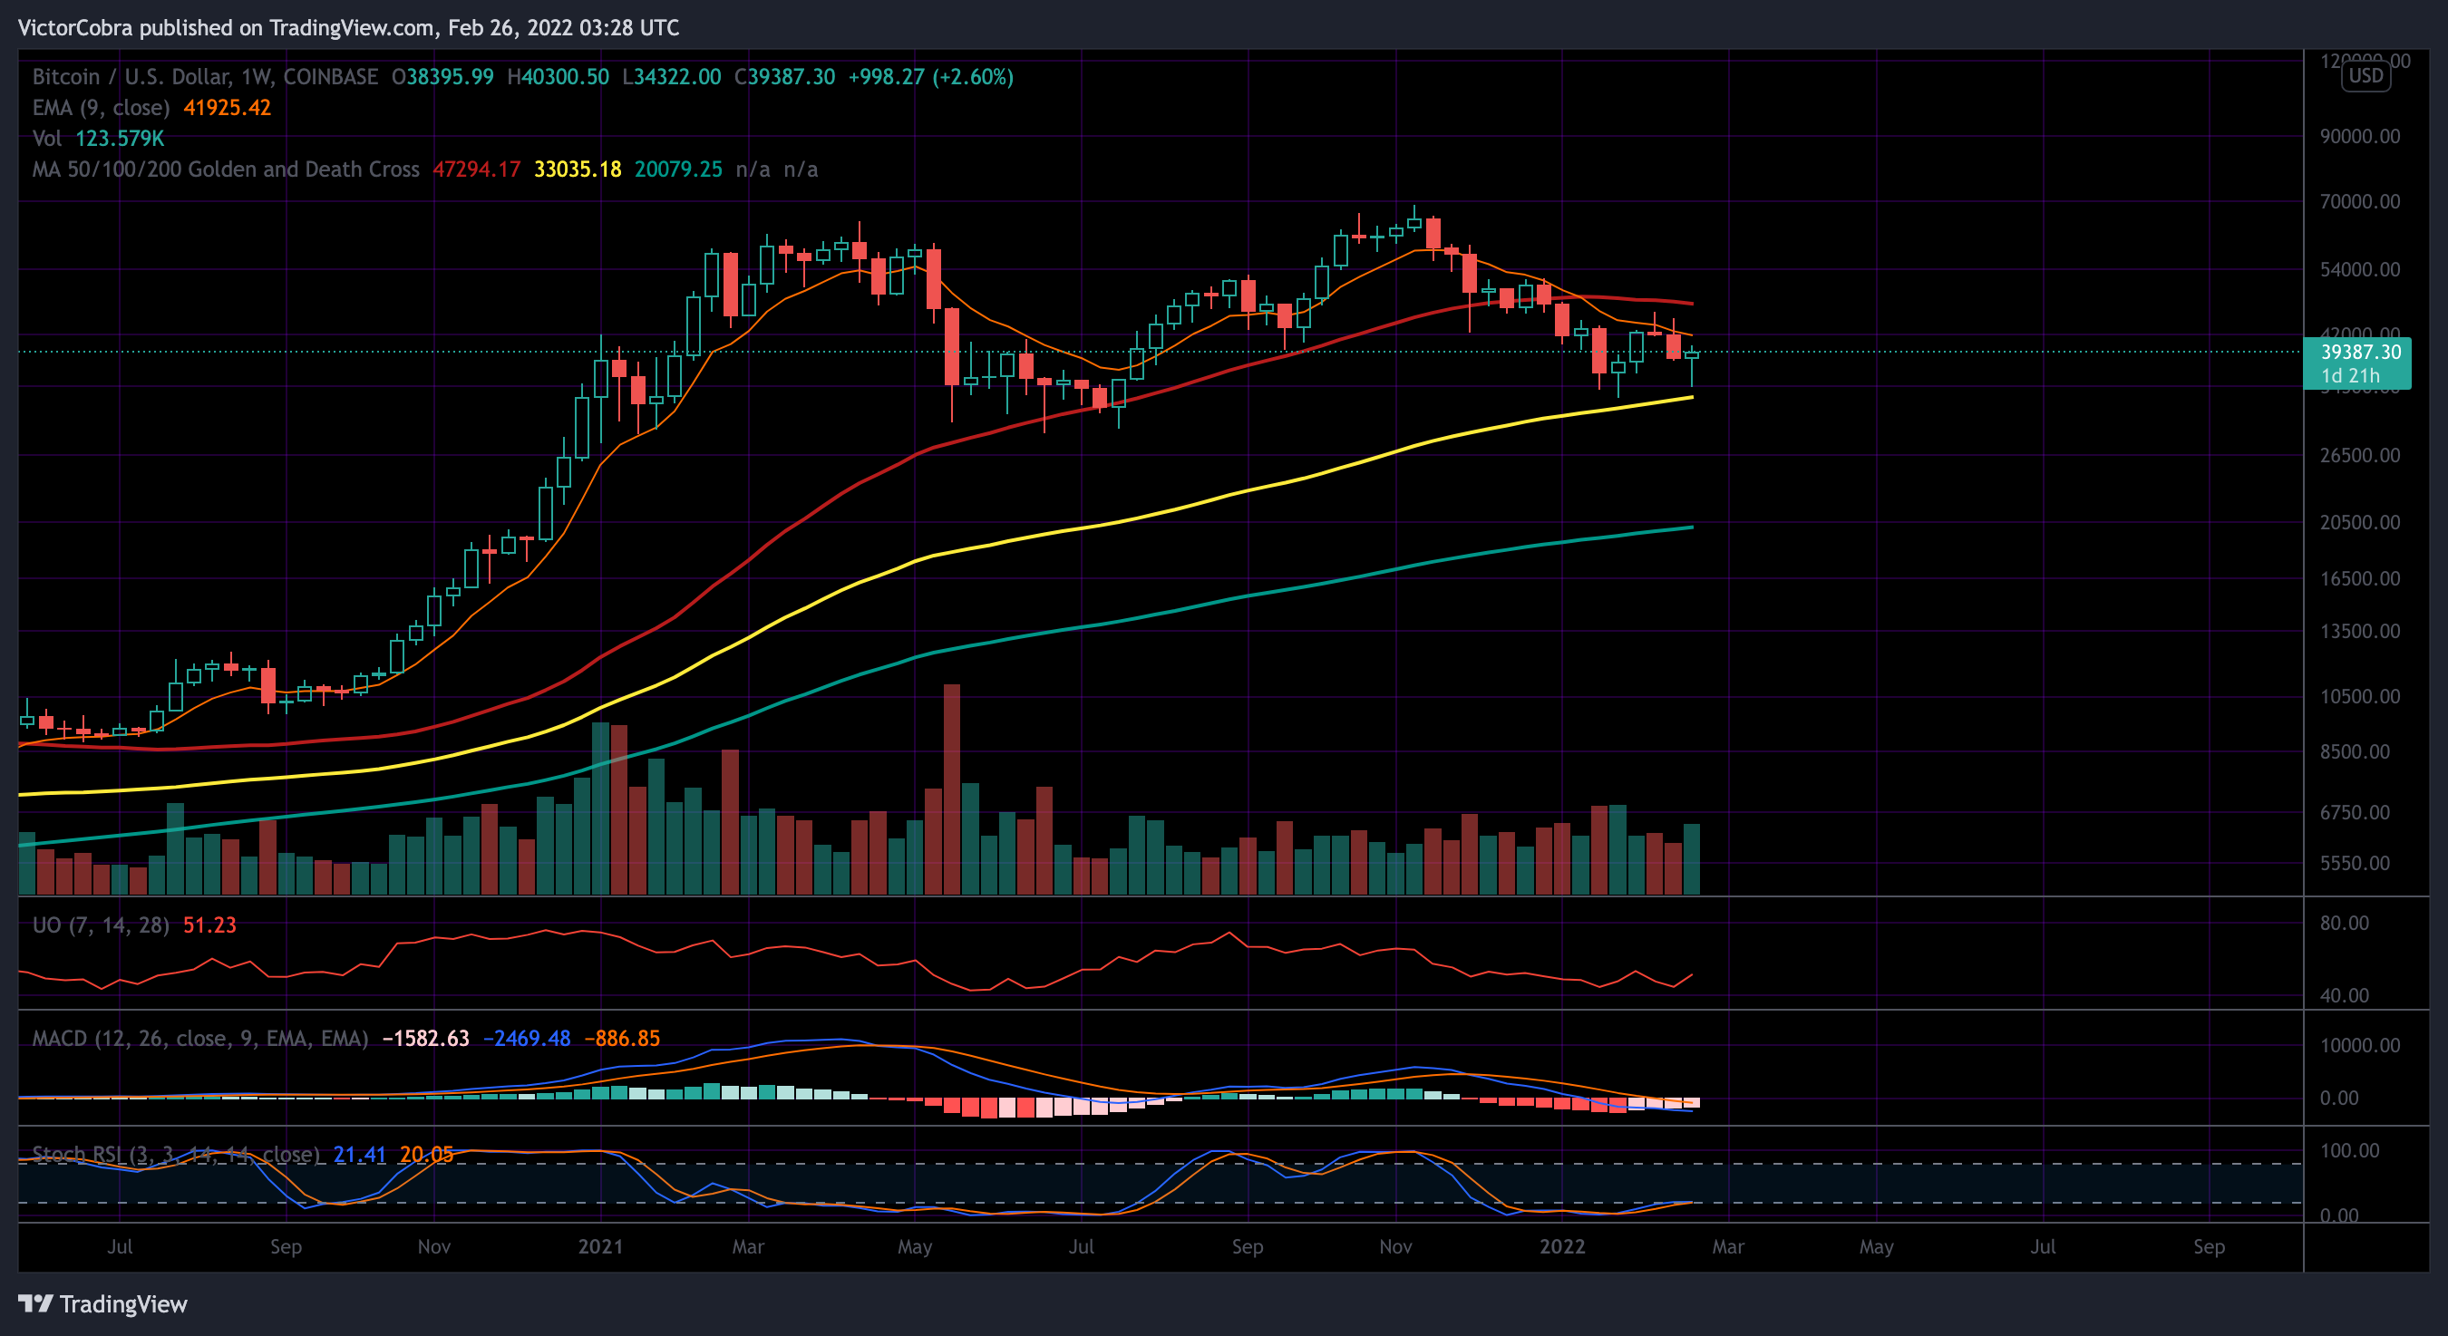
Task: Click the open price O38395.99
Action: (x=442, y=77)
